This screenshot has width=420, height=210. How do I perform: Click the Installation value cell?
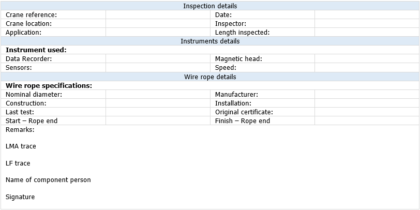[367, 103]
